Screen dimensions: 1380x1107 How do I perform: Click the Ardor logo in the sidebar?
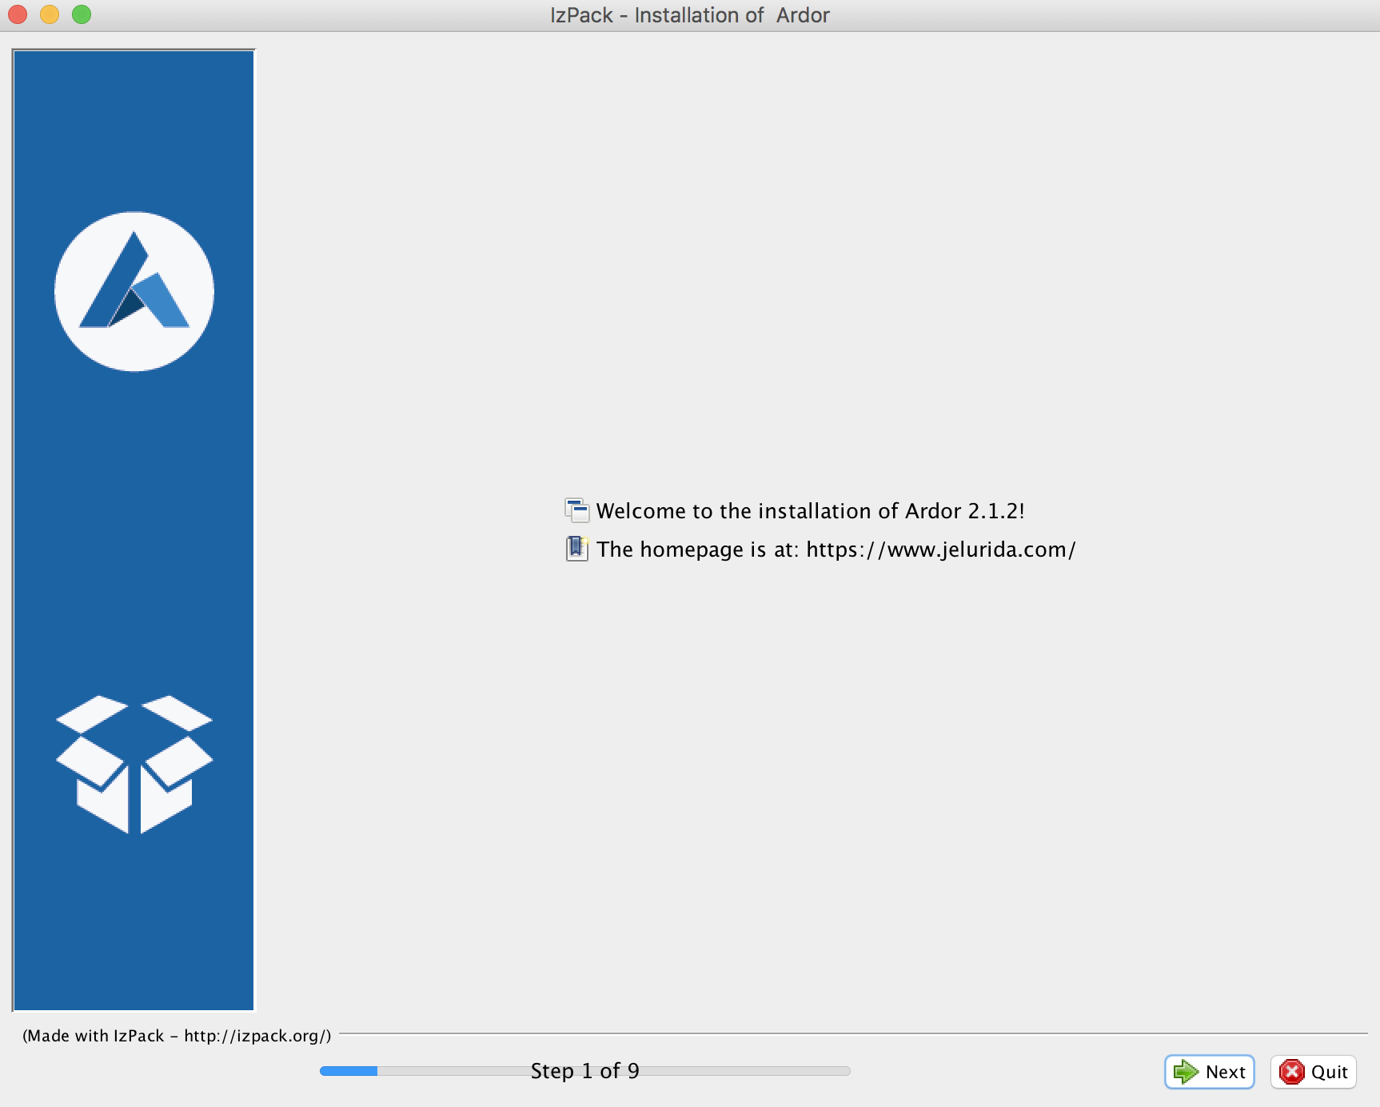[x=134, y=291]
